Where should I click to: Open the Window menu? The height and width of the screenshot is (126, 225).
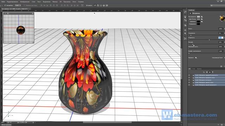coord(74,2)
